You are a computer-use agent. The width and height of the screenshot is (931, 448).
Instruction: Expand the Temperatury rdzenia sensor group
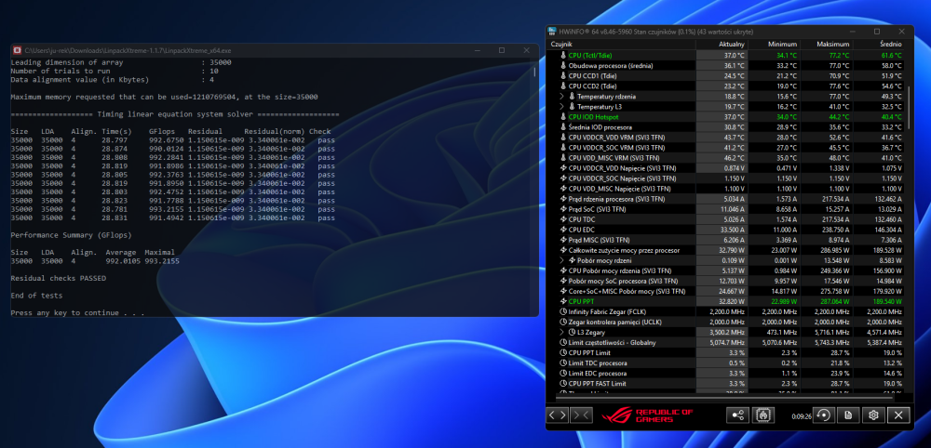click(562, 96)
